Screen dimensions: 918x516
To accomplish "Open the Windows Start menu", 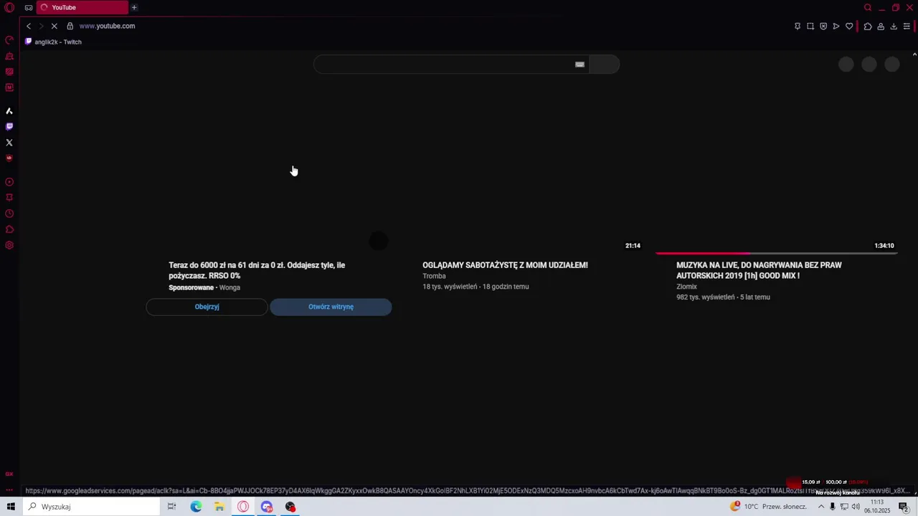I will pos(11,507).
